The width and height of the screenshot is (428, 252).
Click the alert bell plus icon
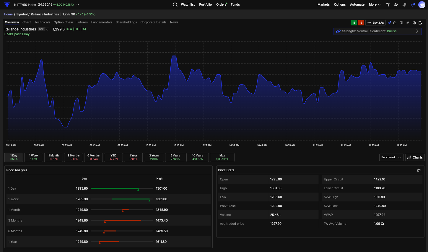pos(414,23)
